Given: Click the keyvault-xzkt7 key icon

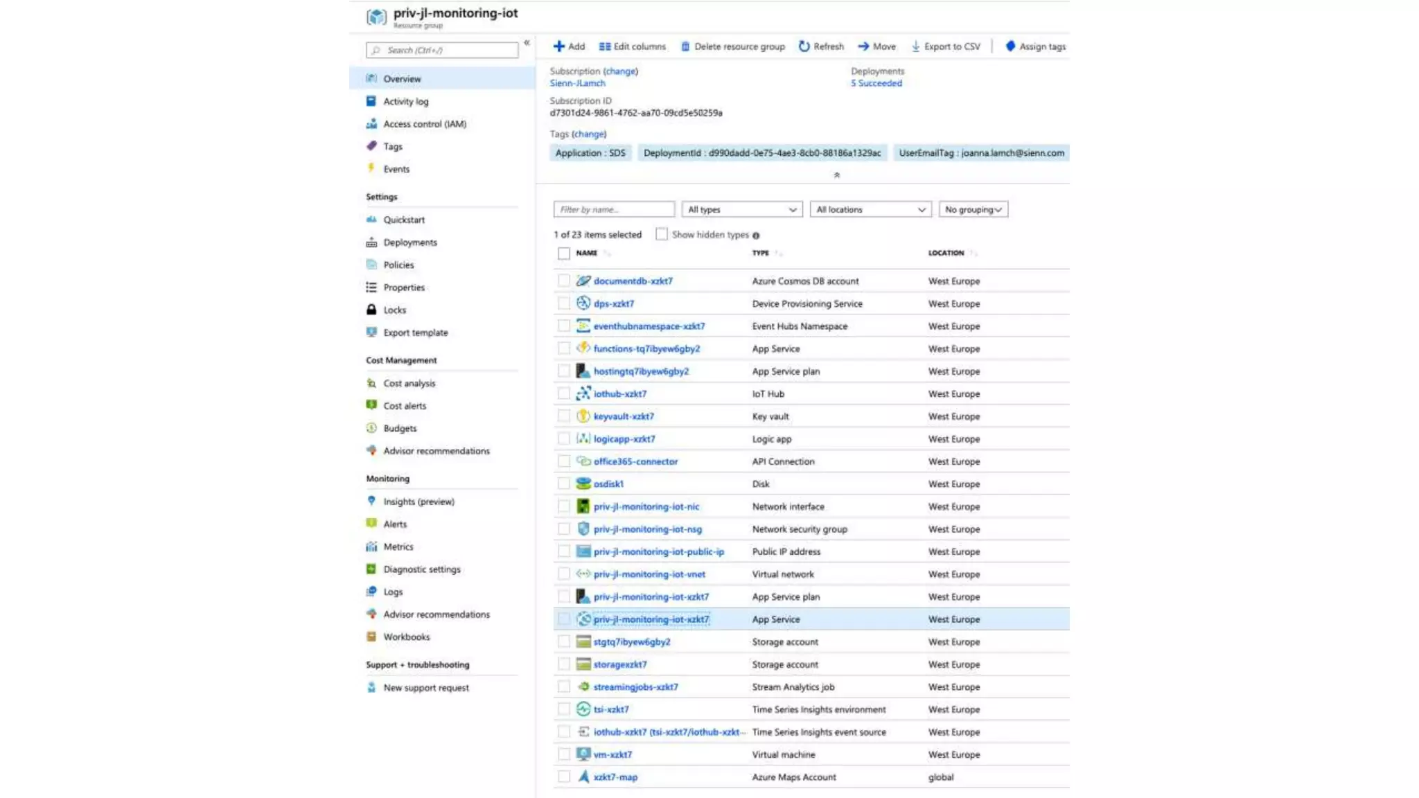Looking at the screenshot, I should pyautogui.click(x=583, y=416).
